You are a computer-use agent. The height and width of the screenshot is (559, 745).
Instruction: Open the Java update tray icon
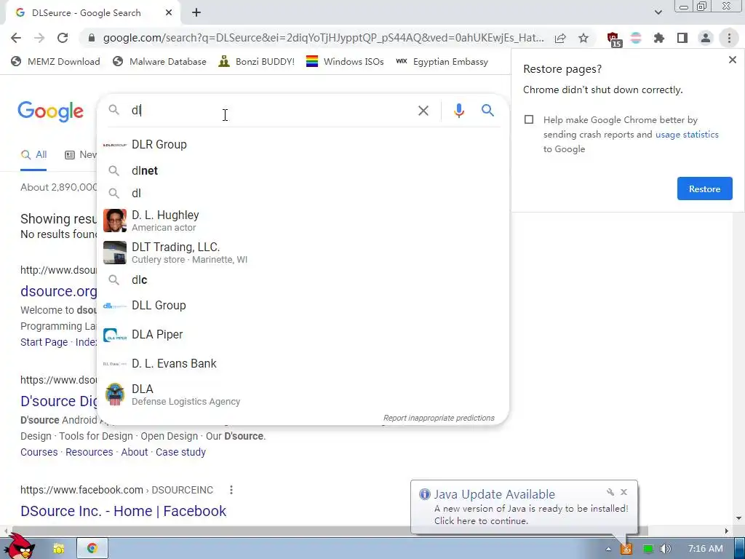626,549
